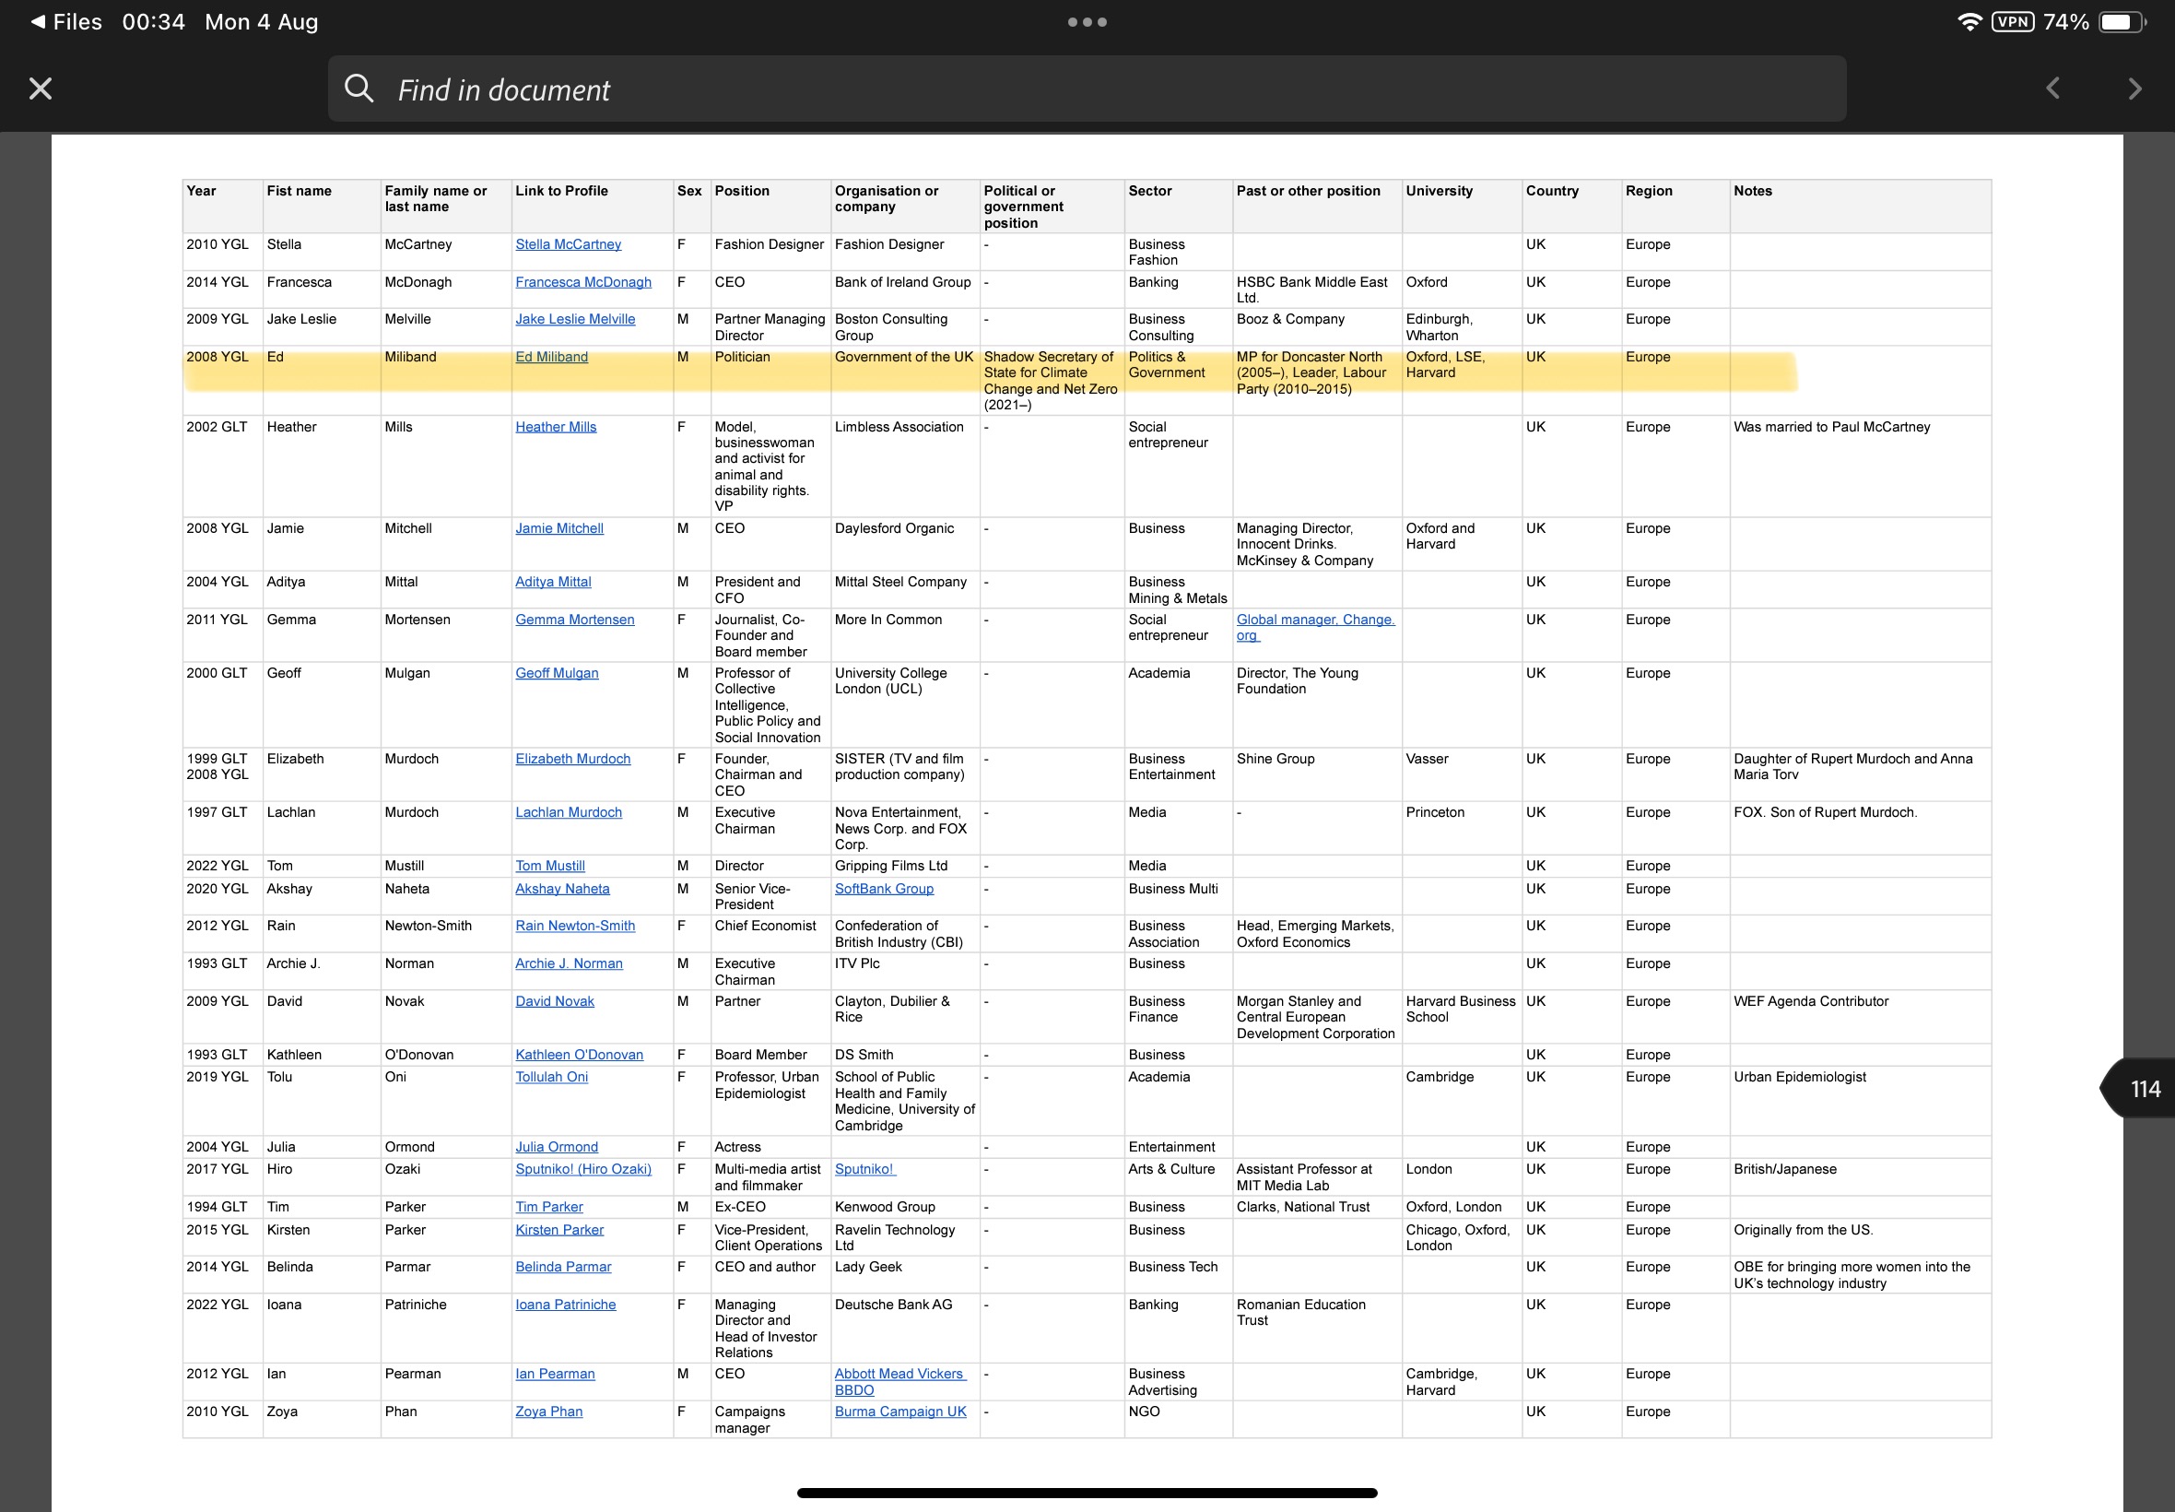
Task: Open Sputniko! organisation link
Action: point(864,1169)
